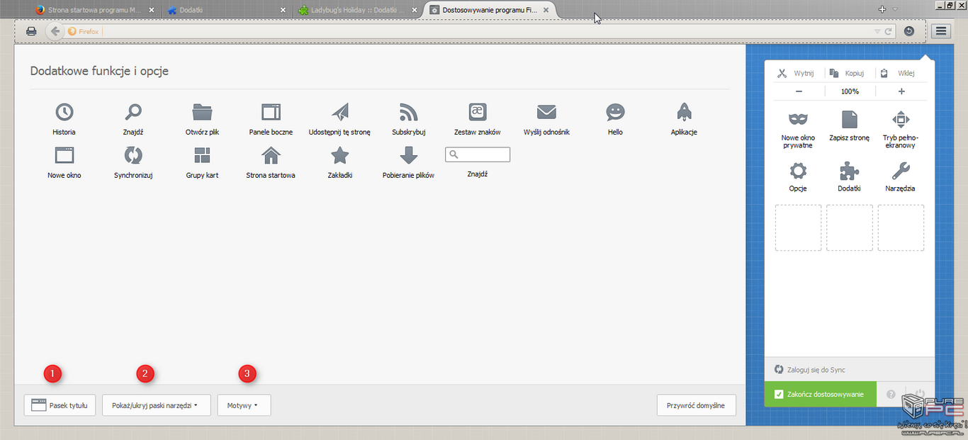Expand Pokaż/ukryj paski narzędzi dropdown
Viewport: 968px width, 440px height.
point(156,405)
